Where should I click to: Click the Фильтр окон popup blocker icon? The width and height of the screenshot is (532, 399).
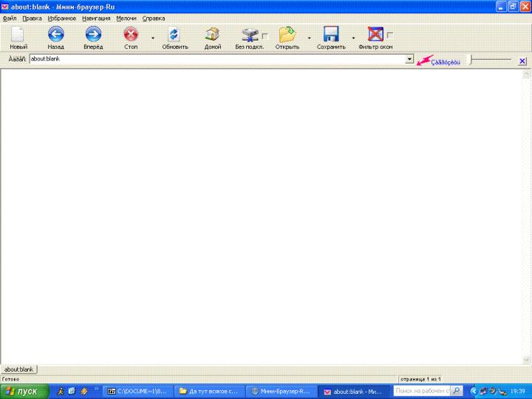(x=375, y=34)
